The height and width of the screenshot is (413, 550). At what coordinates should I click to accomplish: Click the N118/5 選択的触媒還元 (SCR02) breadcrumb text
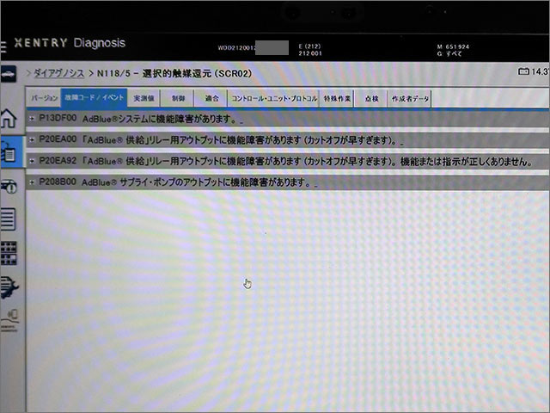pos(174,73)
